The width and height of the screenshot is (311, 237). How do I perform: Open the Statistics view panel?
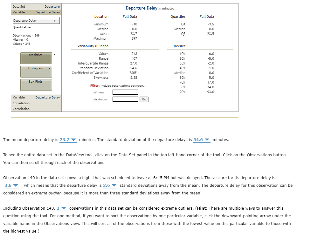[36, 58]
